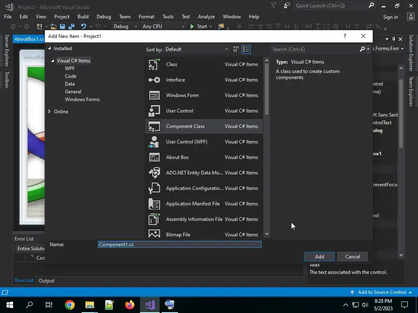418x313 pixels.
Task: Choose the Assembly Information File icon
Action: pyautogui.click(x=154, y=219)
